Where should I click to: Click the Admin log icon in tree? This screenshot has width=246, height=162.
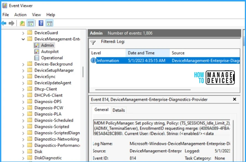[x=37, y=45]
